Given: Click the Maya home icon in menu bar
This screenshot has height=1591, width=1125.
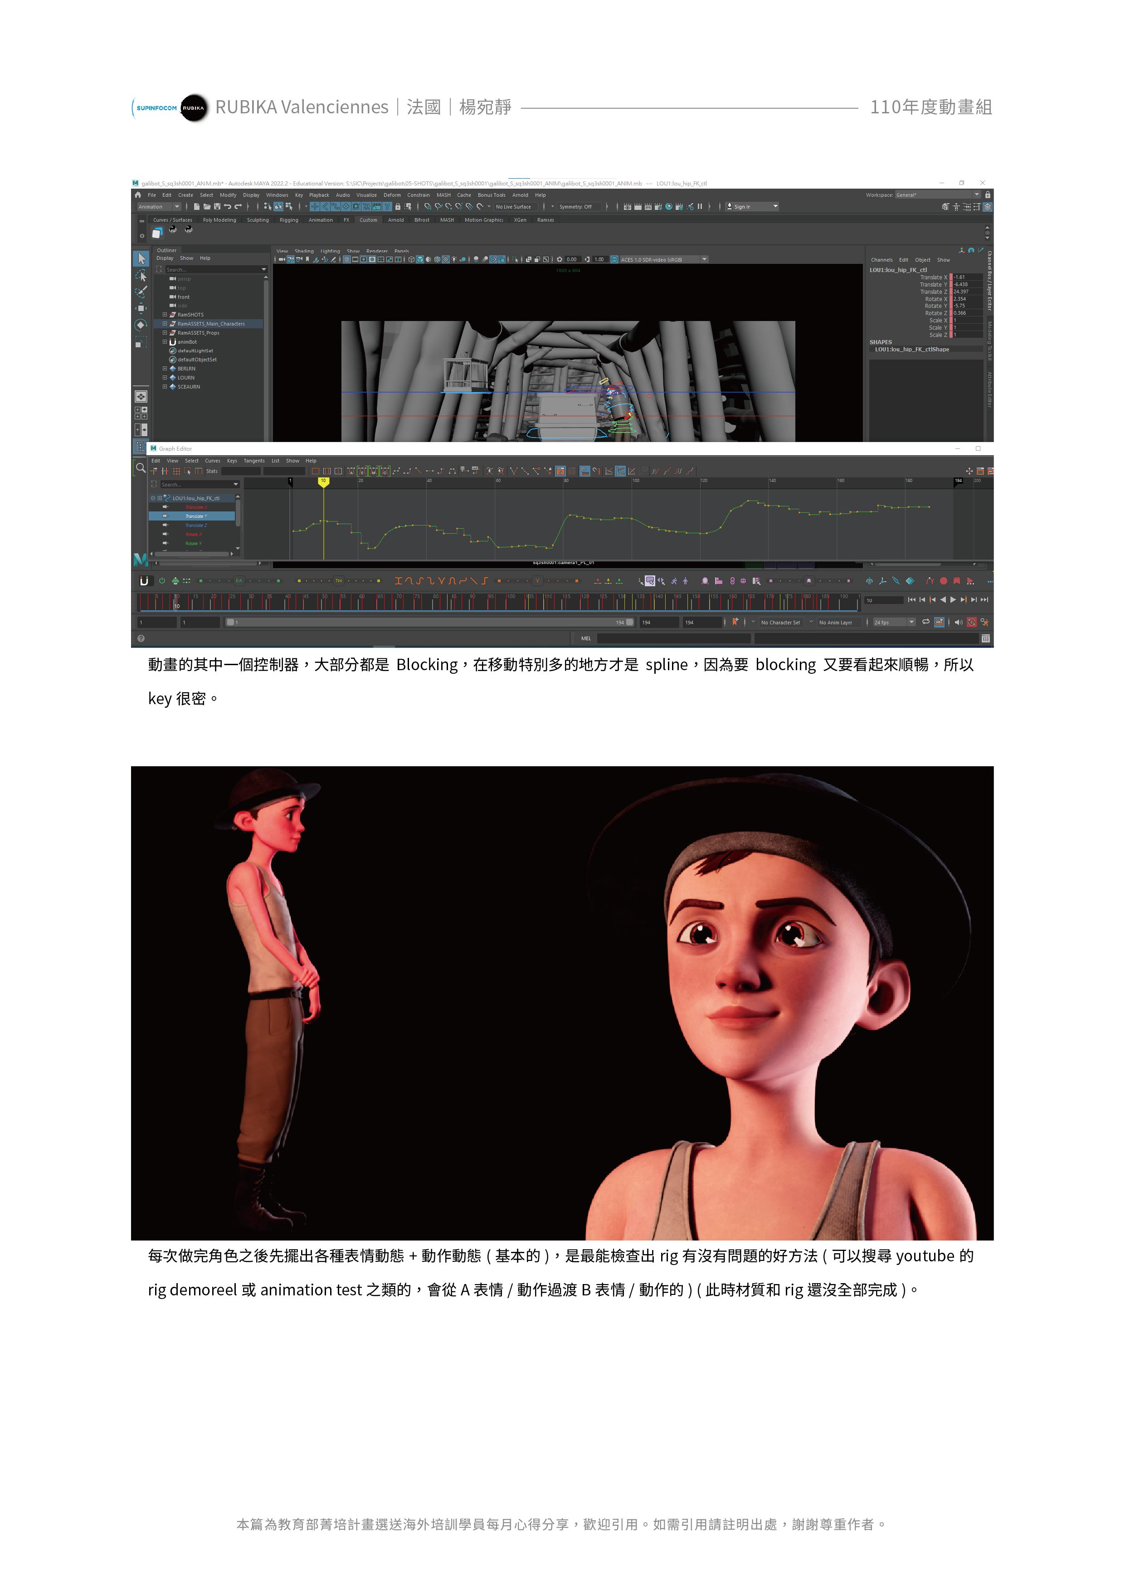Looking at the screenshot, I should (x=138, y=195).
